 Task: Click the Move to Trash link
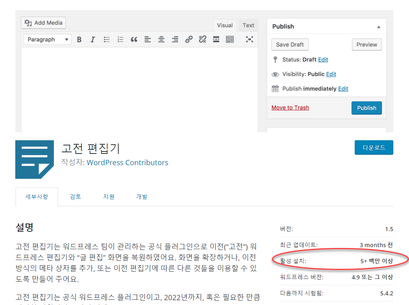(290, 108)
